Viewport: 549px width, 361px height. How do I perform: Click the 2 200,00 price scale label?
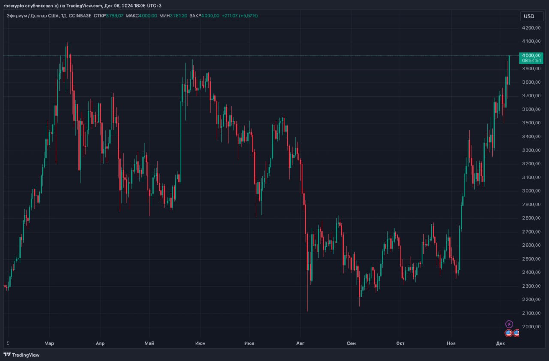click(531, 300)
